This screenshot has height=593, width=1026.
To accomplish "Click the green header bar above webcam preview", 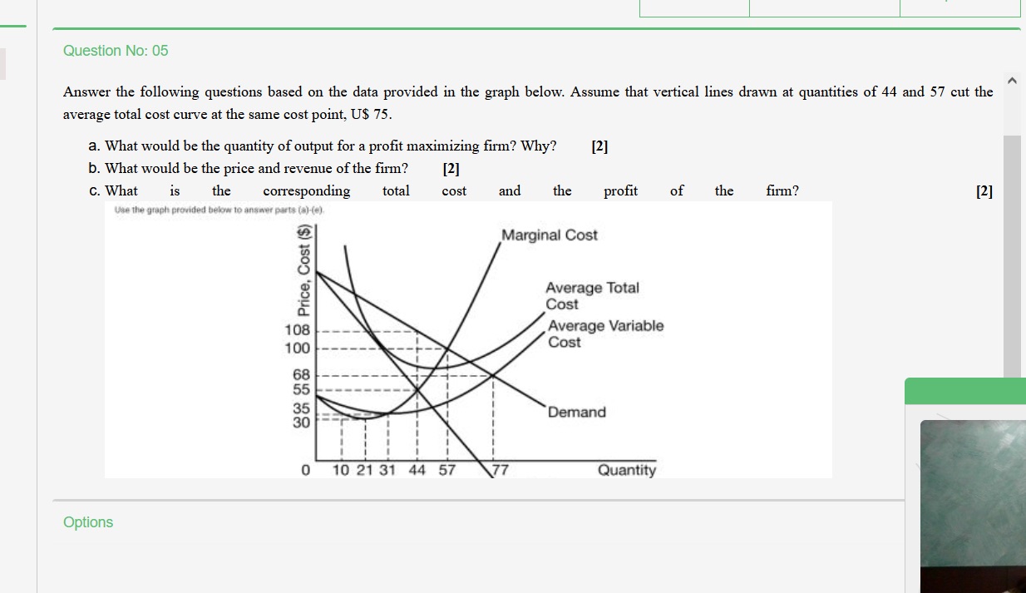I will 964,390.
